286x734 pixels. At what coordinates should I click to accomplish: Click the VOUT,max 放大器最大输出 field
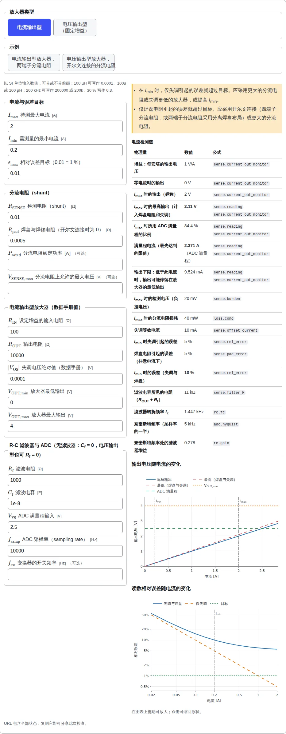65,426
